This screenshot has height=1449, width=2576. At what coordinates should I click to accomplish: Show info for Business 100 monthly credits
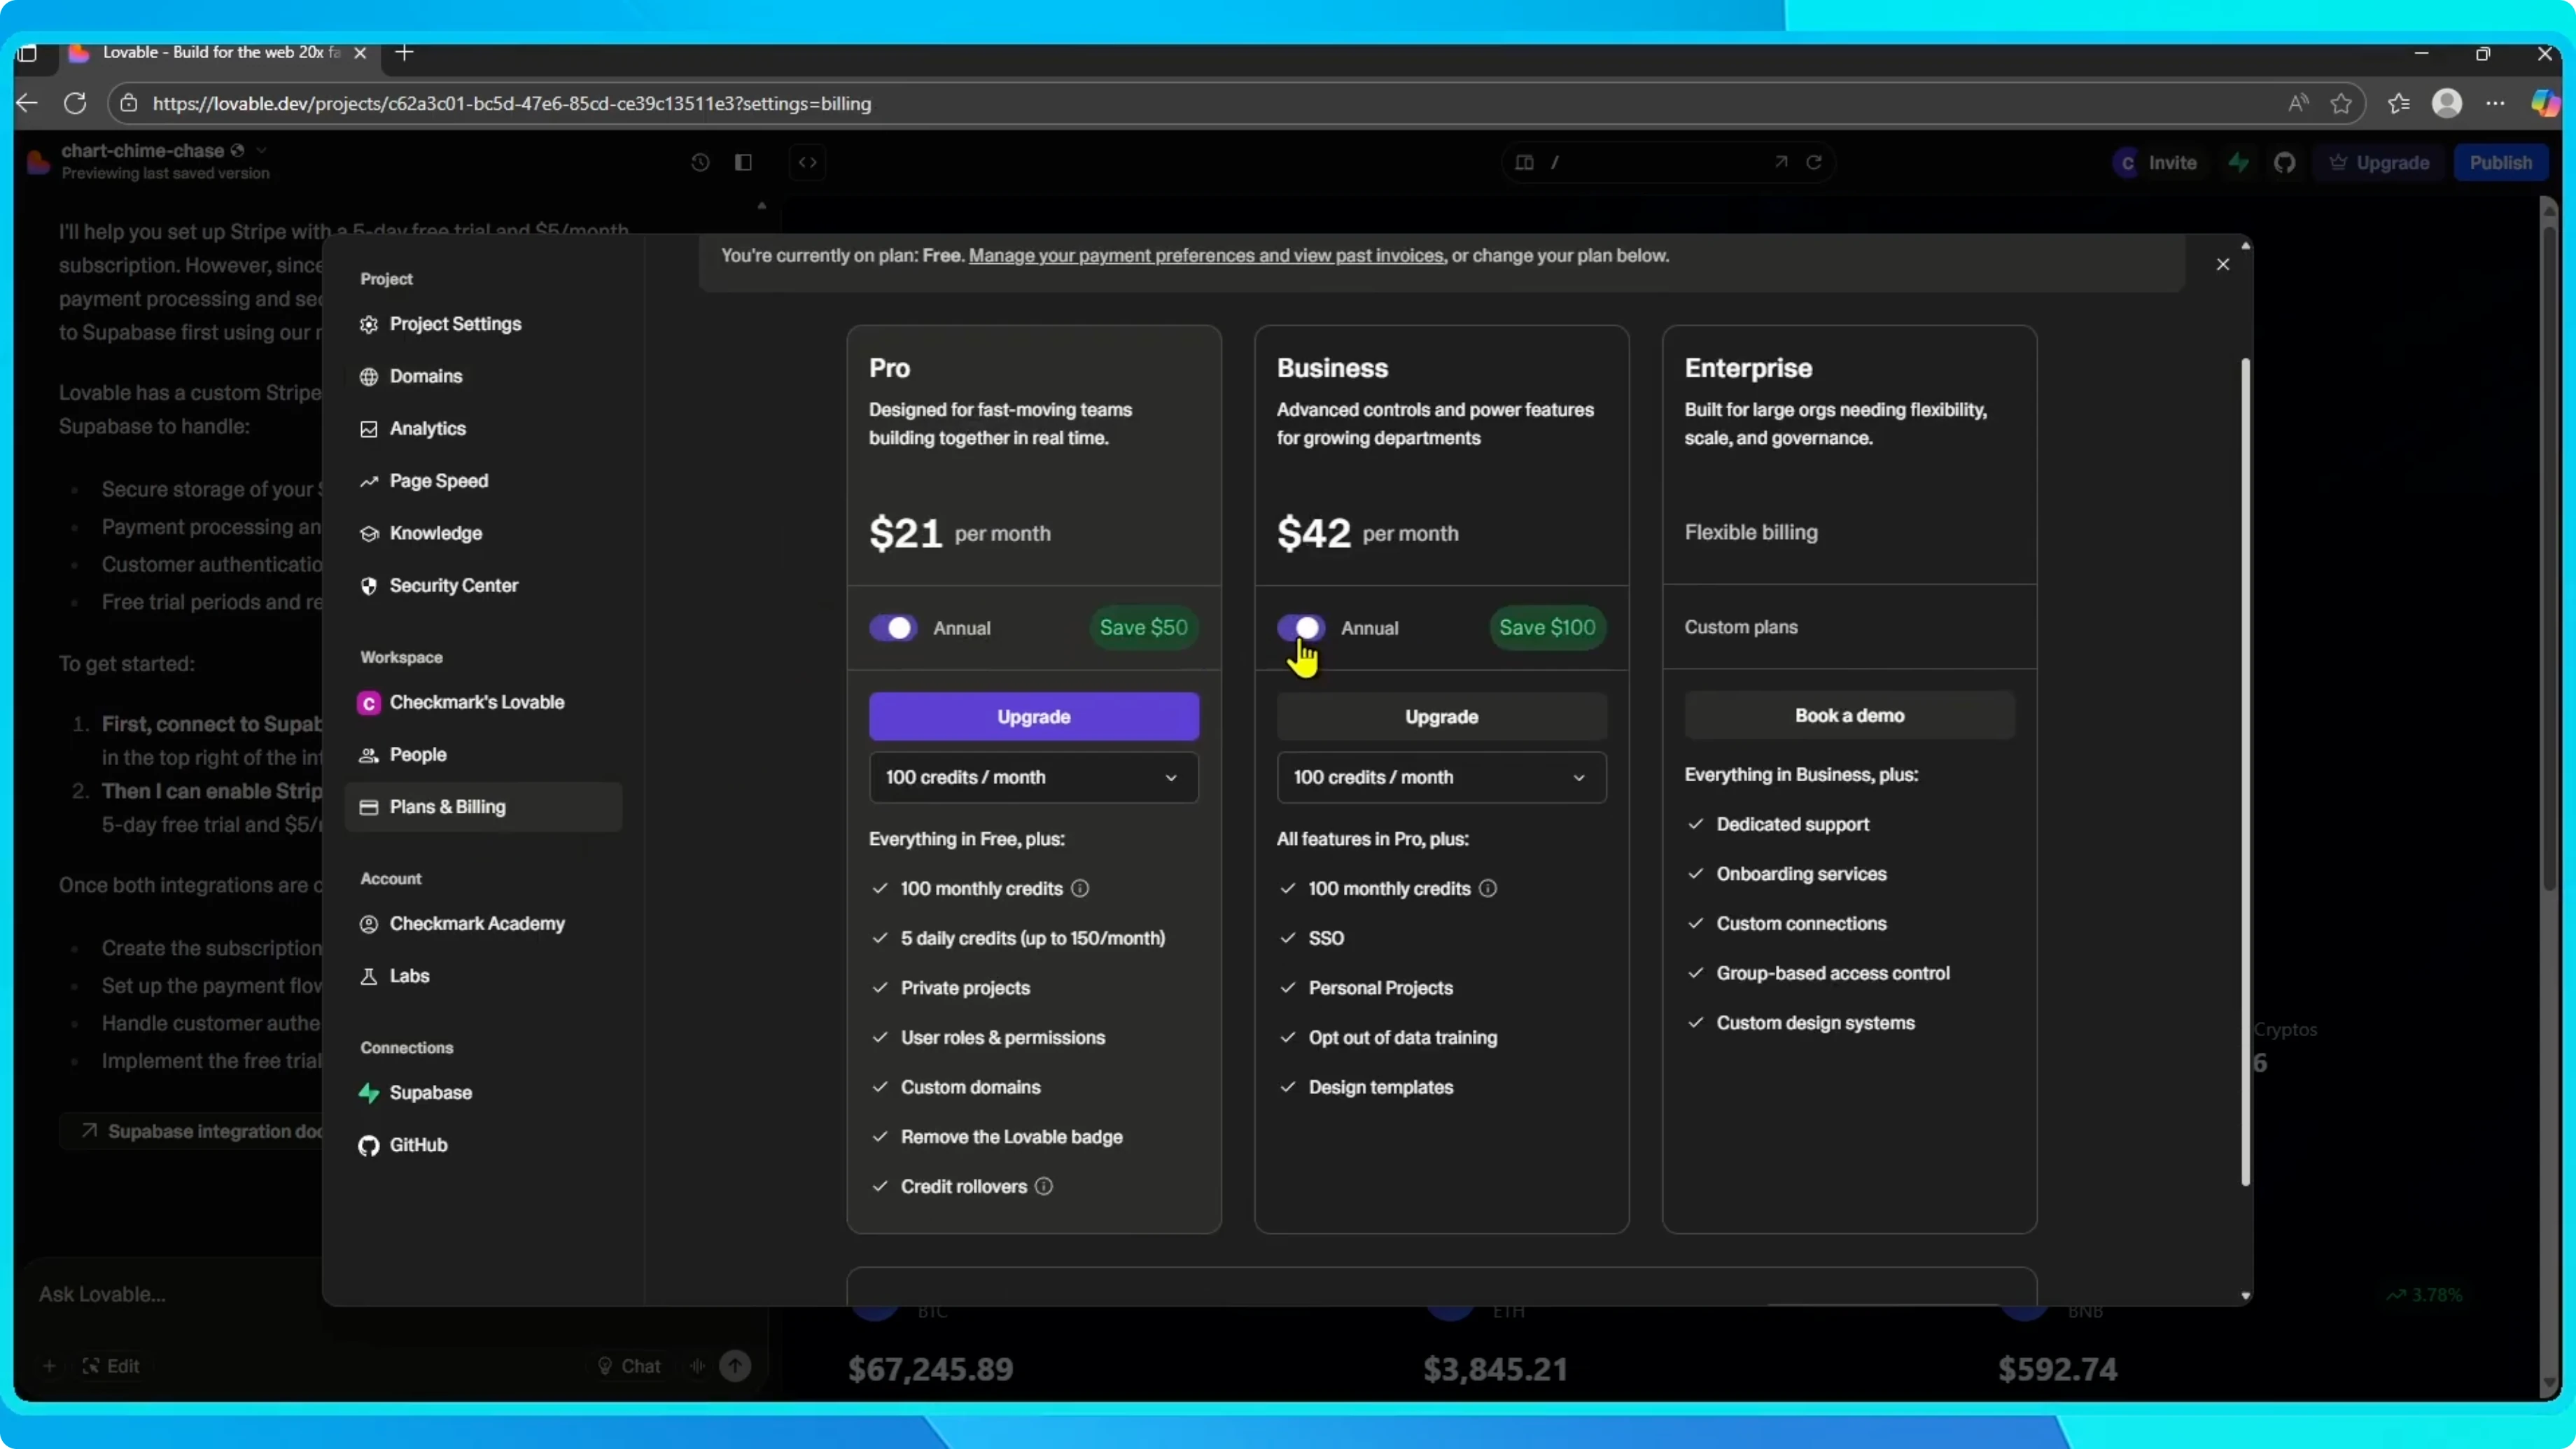[x=1488, y=888]
